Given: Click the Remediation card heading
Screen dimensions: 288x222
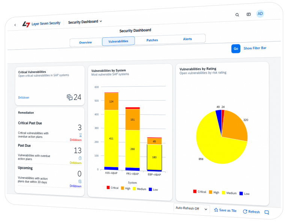Looking at the screenshot, I should click(26, 112).
